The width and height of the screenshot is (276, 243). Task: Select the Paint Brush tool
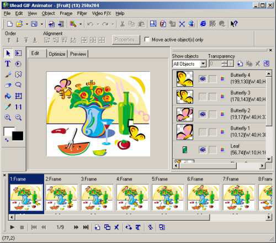pyautogui.click(x=8, y=75)
